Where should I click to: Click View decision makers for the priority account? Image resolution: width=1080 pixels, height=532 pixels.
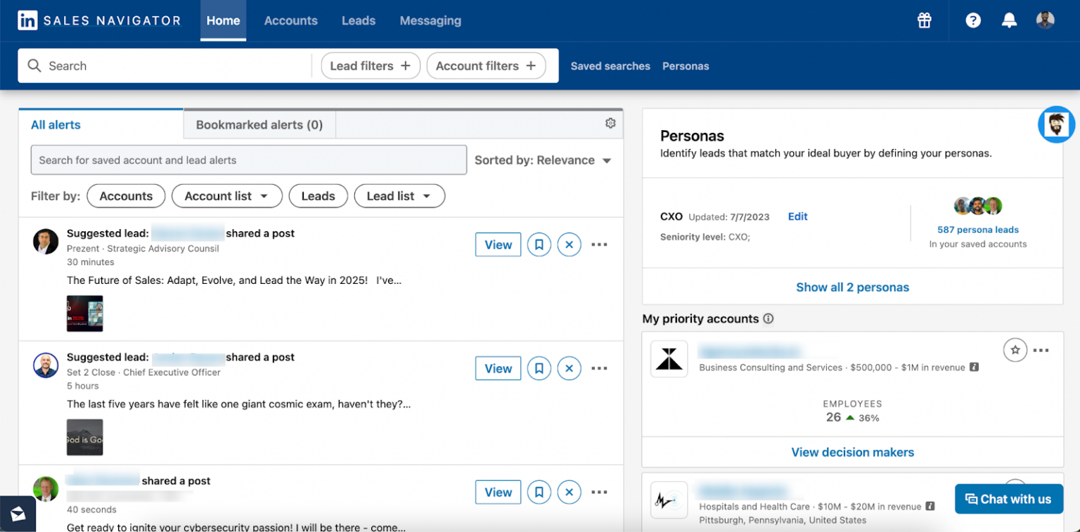[852, 452]
